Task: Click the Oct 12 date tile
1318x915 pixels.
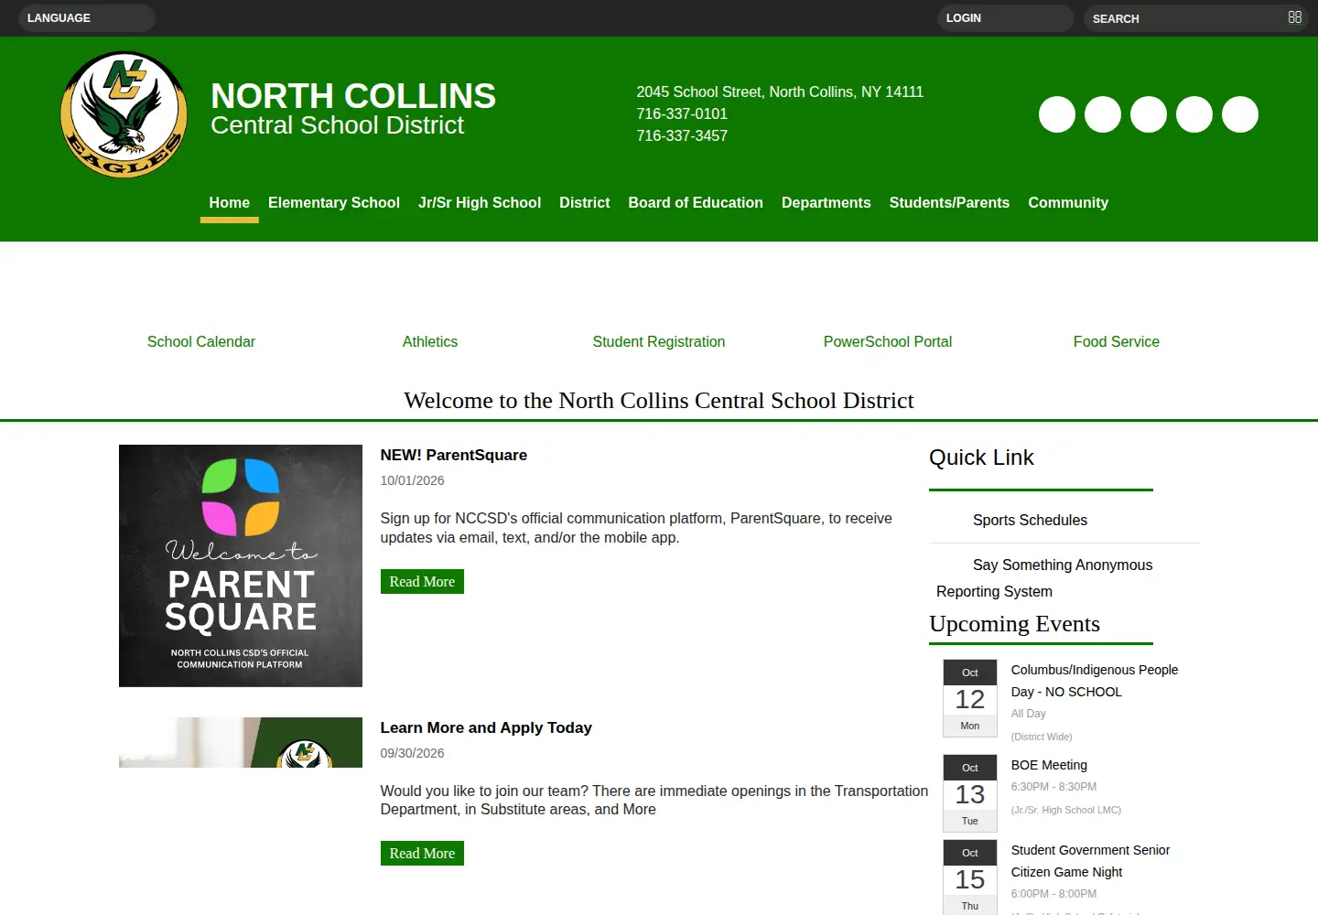Action: [x=970, y=698]
